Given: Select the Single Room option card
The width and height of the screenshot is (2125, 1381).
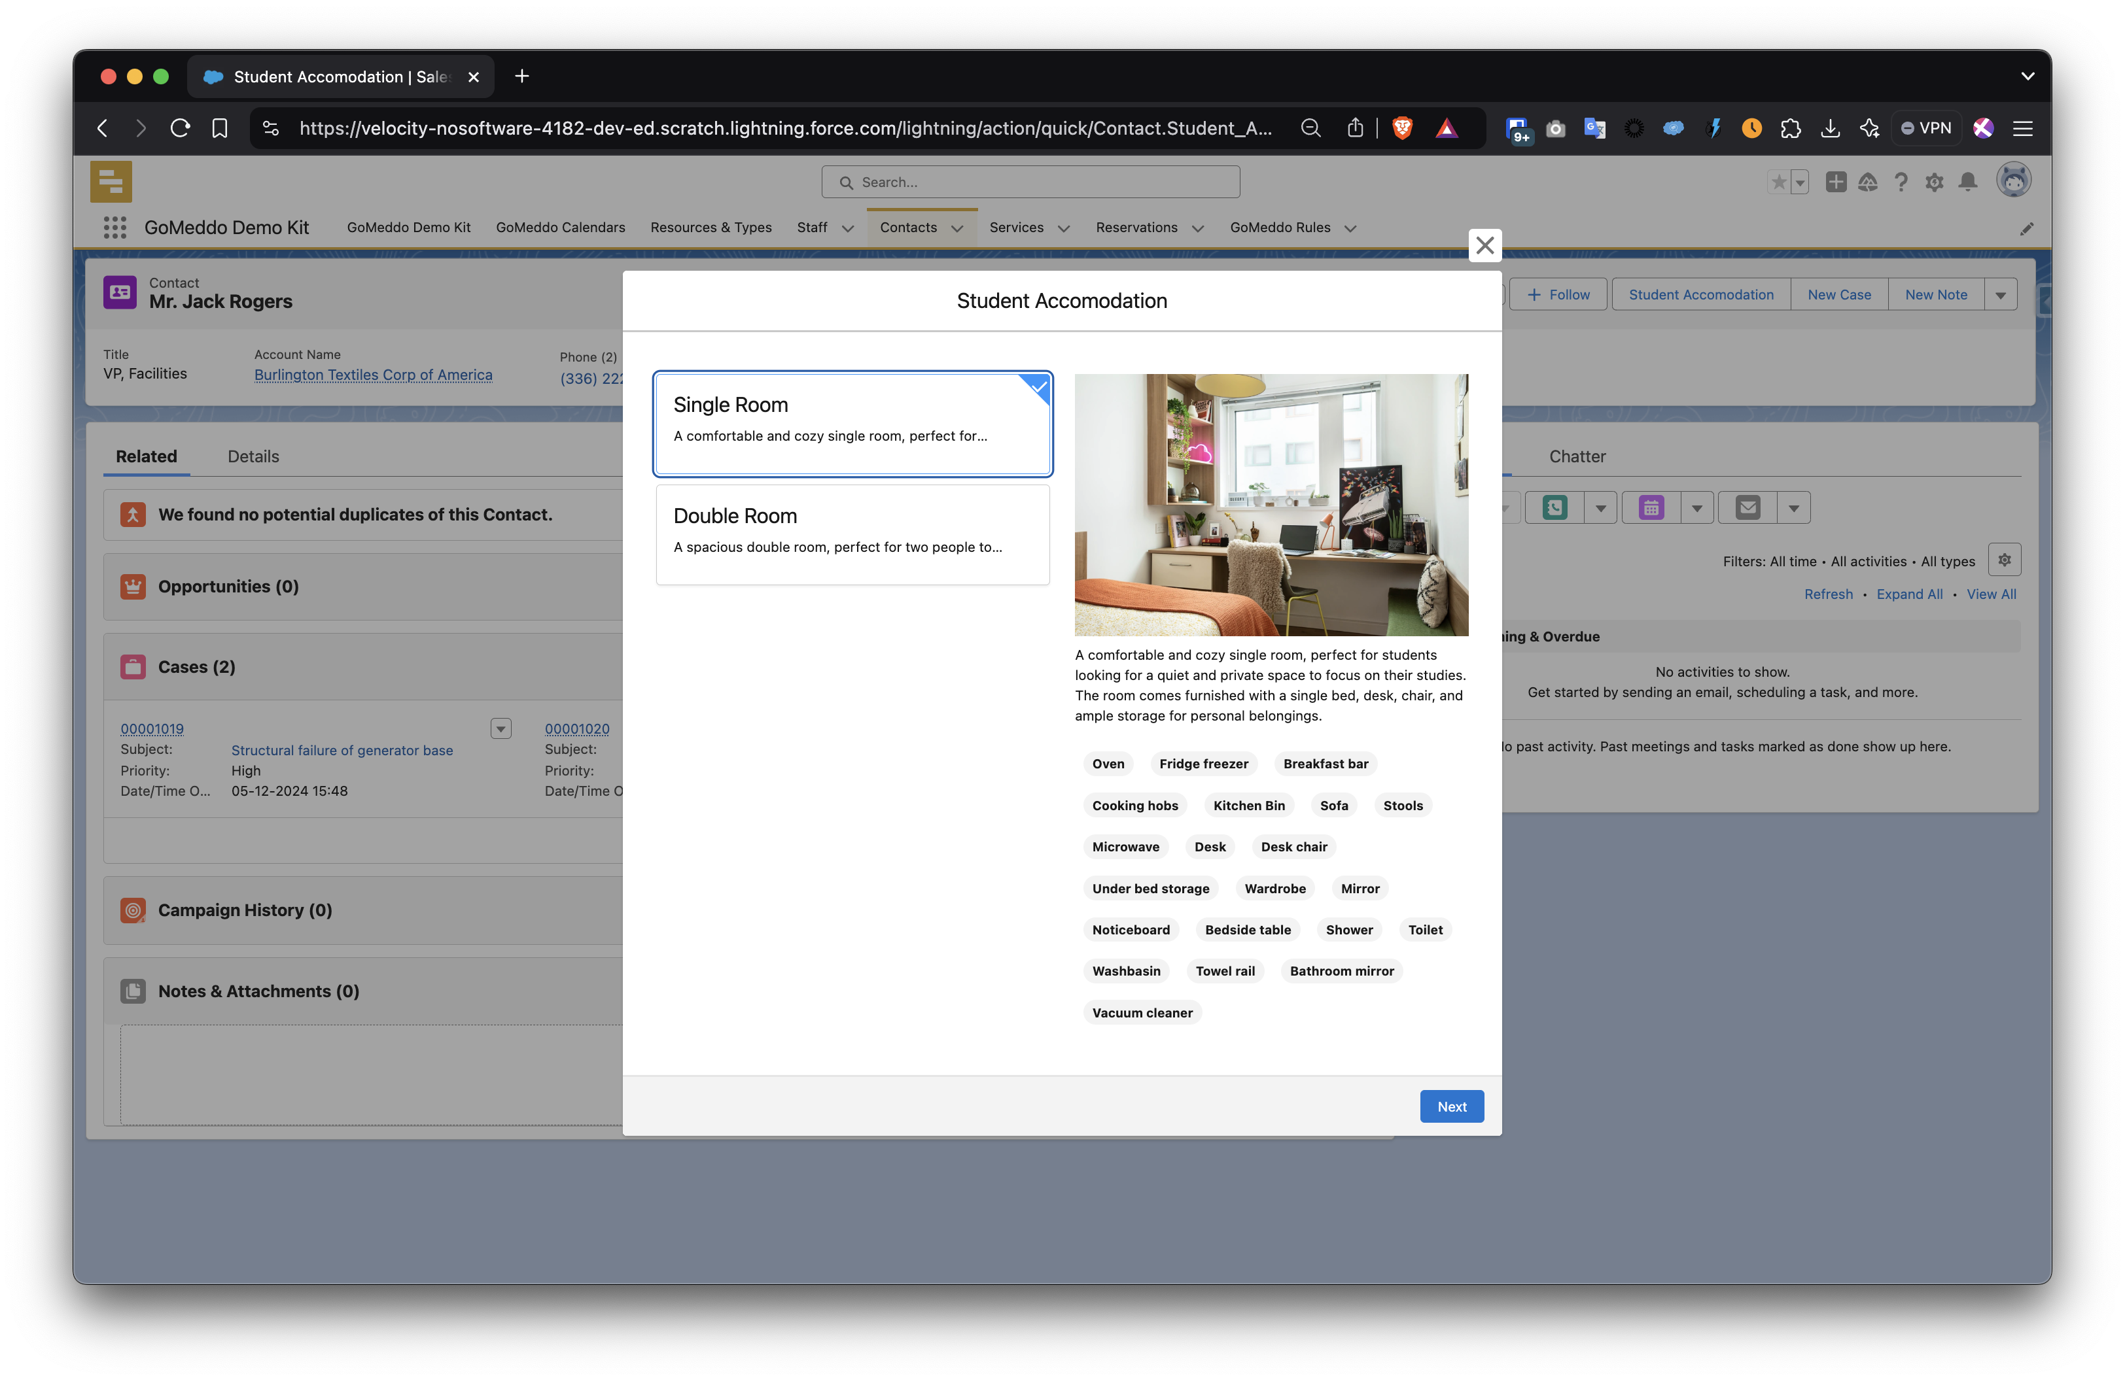Looking at the screenshot, I should click(x=852, y=424).
